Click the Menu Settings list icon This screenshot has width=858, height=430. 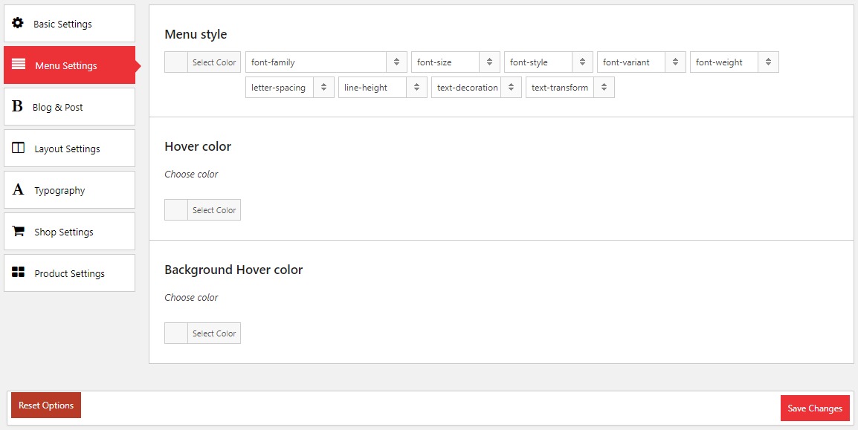pyautogui.click(x=19, y=65)
